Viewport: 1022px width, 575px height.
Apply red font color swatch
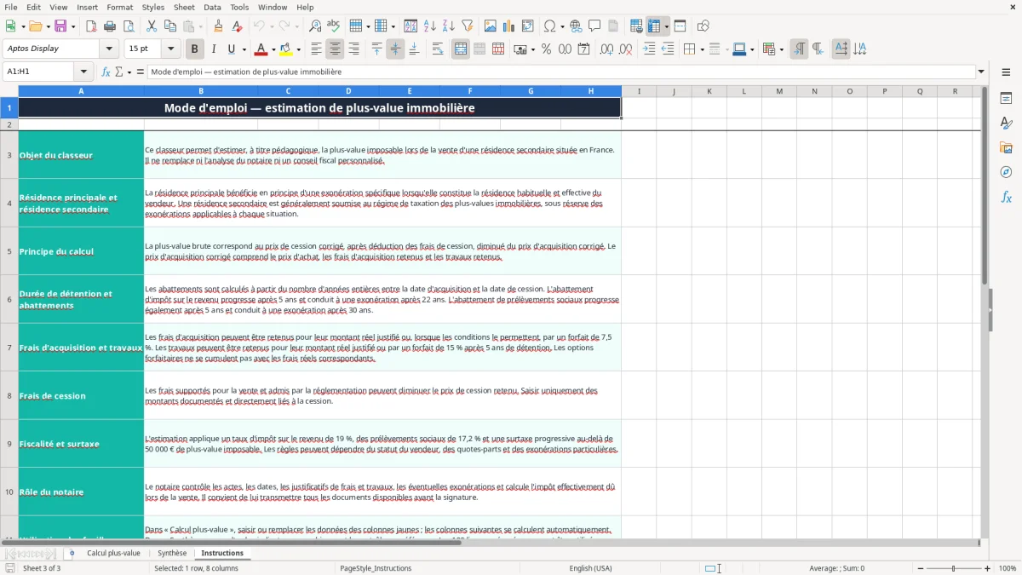pyautogui.click(x=262, y=49)
